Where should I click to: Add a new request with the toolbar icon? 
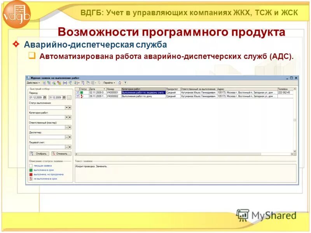pyautogui.click(x=44, y=82)
